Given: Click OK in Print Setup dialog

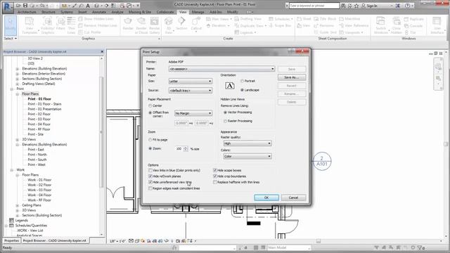Looking at the screenshot, I should click(x=266, y=197).
